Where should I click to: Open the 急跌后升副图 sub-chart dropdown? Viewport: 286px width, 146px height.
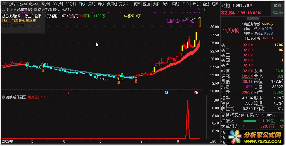(3, 97)
